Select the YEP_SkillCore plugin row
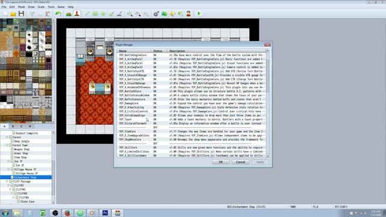 click(x=192, y=148)
